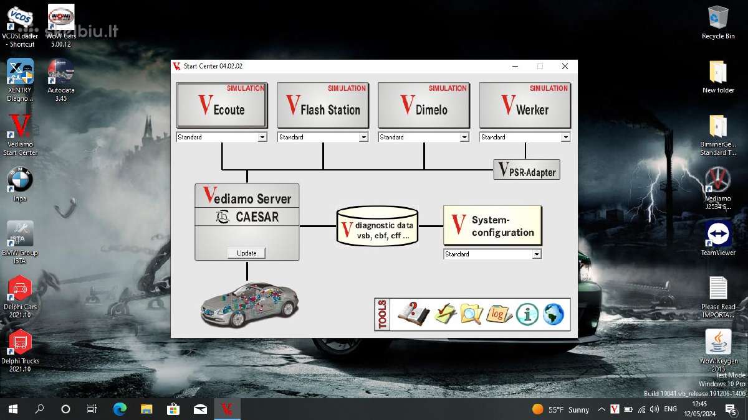Click the PSR-Adapter button
The image size is (748, 420).
527,170
